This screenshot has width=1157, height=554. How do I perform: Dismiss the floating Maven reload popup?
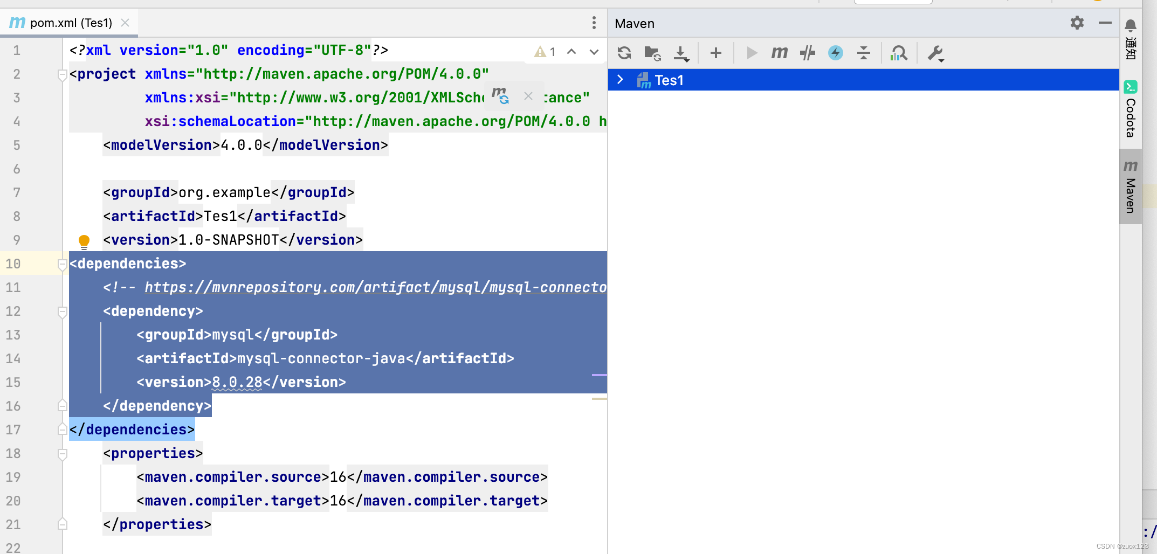528,96
